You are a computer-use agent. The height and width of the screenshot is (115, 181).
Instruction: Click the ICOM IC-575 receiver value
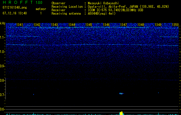115,10
